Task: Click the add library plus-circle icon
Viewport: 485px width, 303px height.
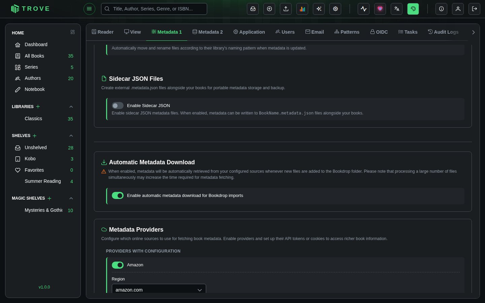Action: tap(269, 9)
